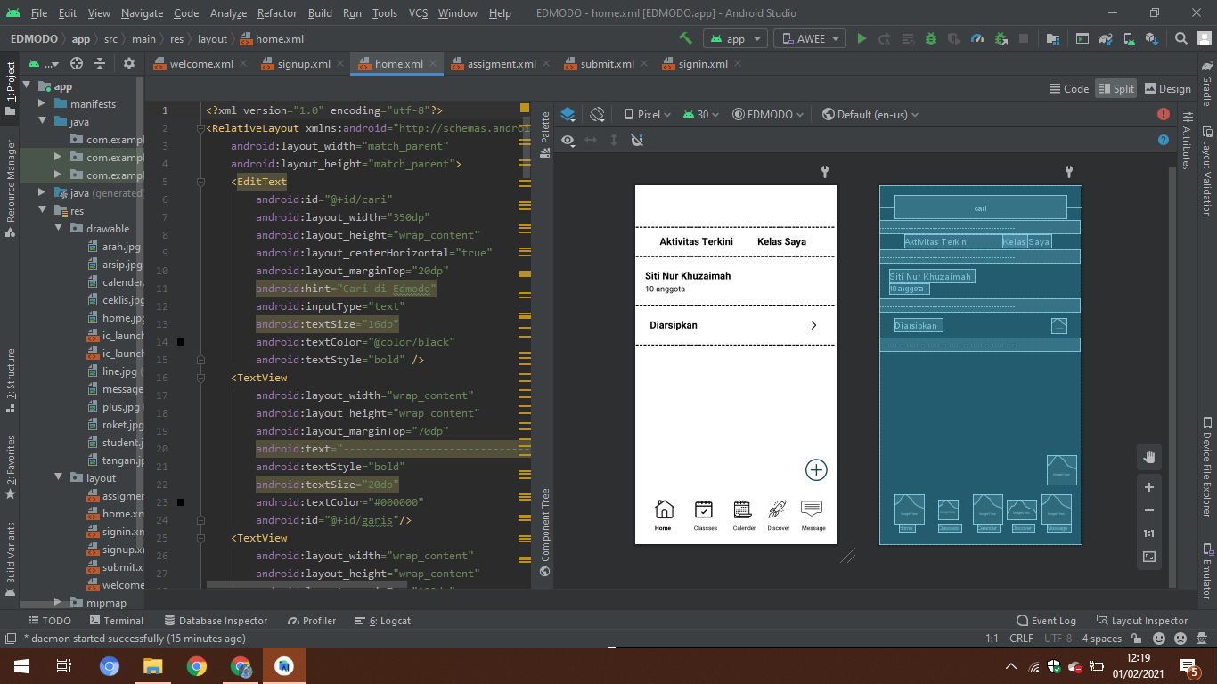Click the warning marker atop editor scrollbar
Image resolution: width=1217 pixels, height=684 pixels.
[x=525, y=109]
